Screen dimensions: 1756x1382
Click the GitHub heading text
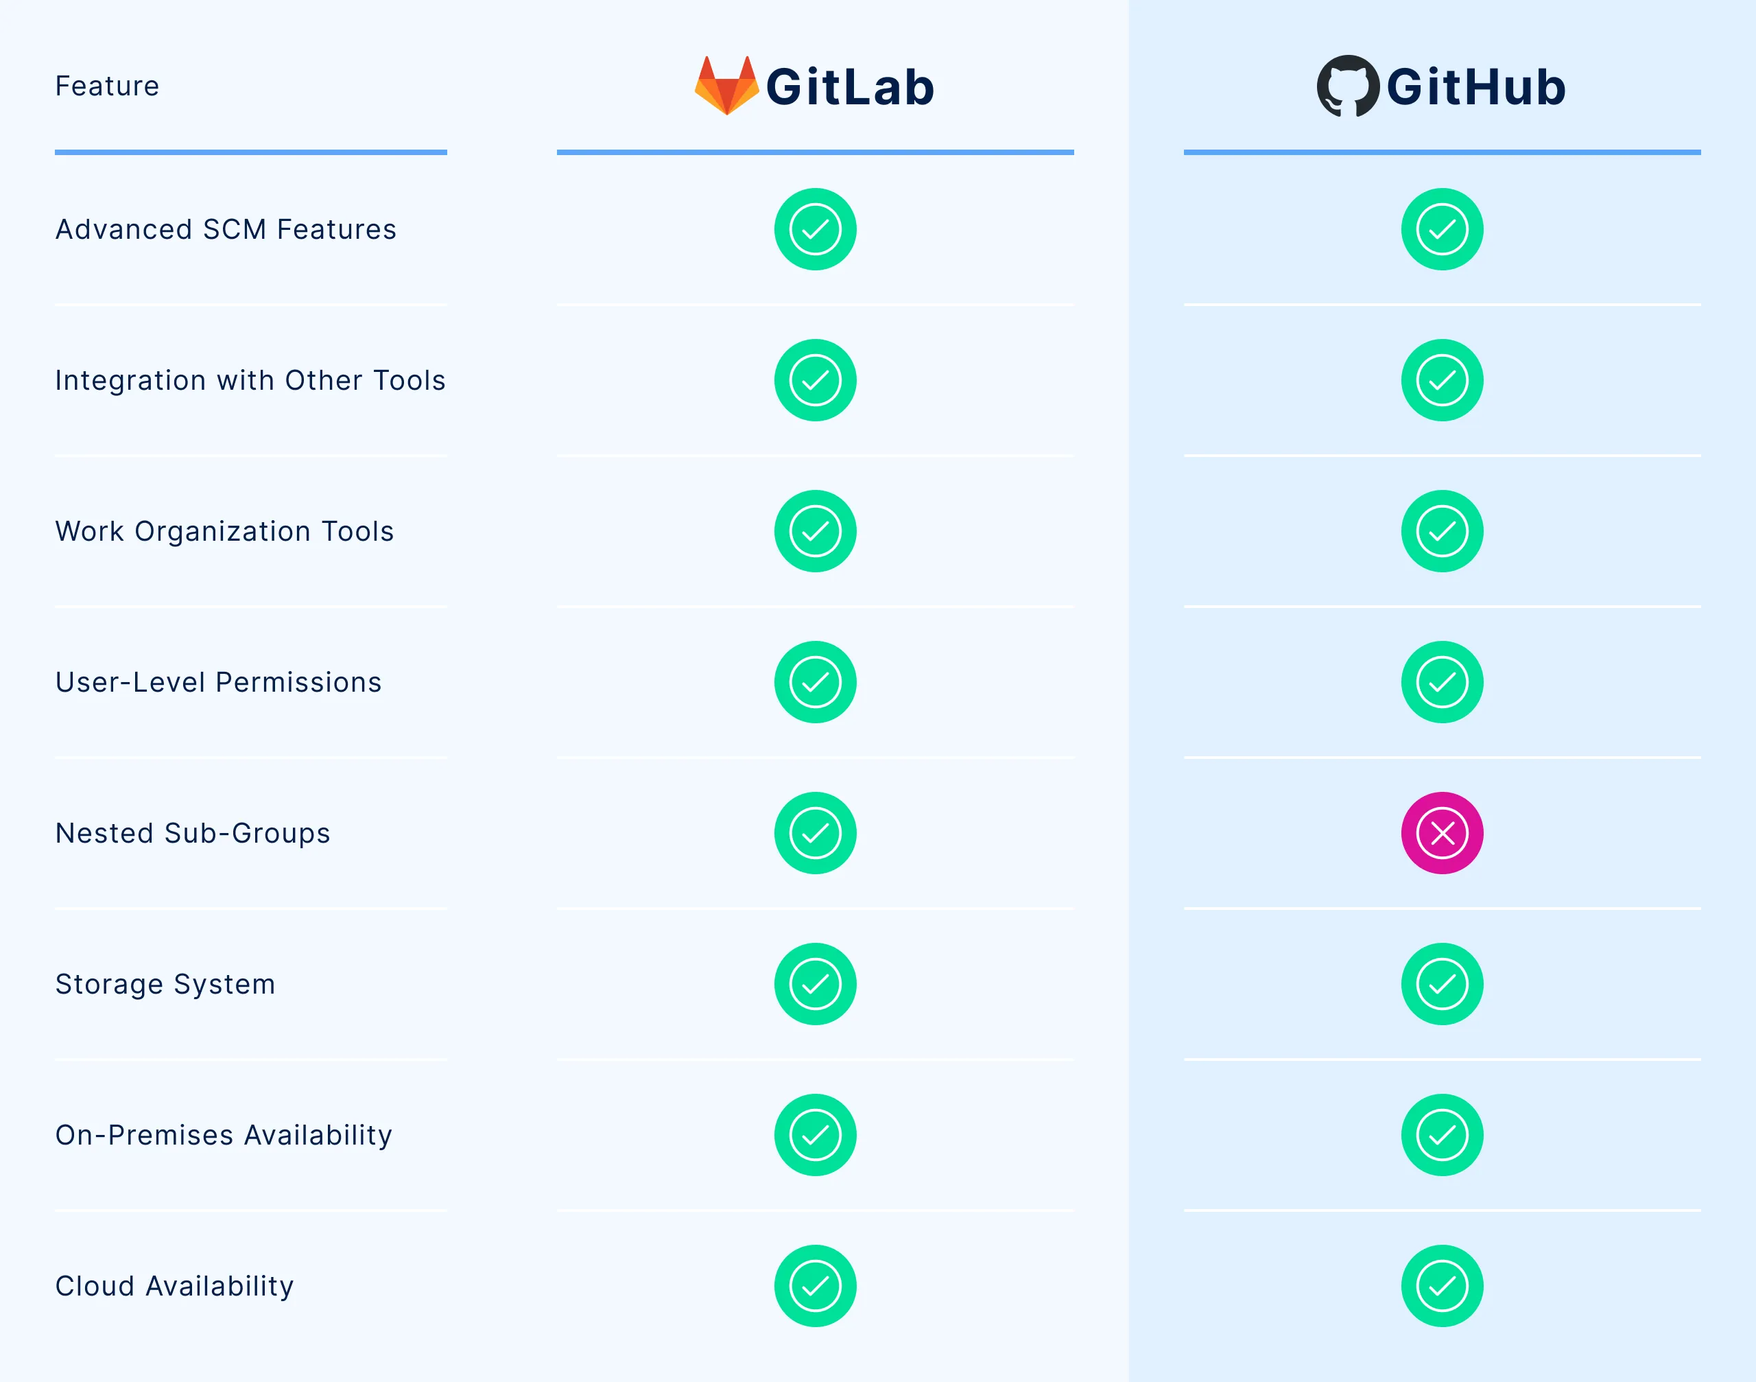1476,86
